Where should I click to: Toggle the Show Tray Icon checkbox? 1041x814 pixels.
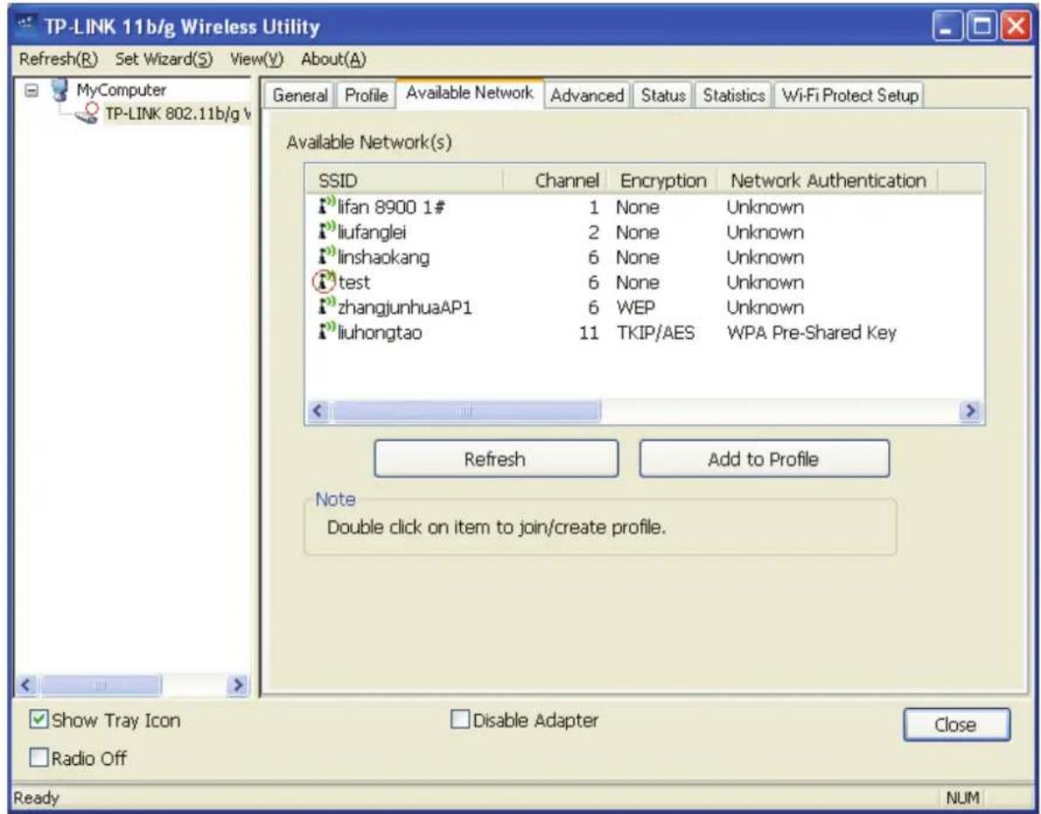(38, 719)
